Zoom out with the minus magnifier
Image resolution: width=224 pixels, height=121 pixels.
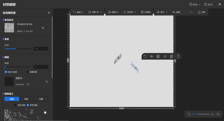pyautogui.click(x=189, y=114)
